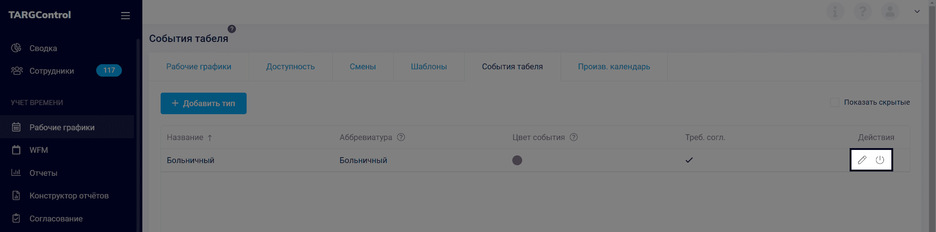This screenshot has height=232, width=936.
Task: Open Отчеты via the bar-chart icon
Action: click(x=15, y=173)
